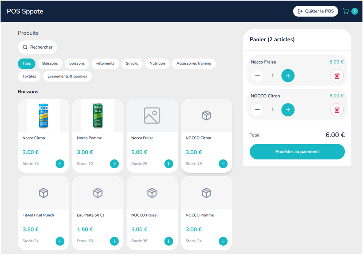Decrease Nocco Fraise quantity in cart
Viewport: 363px width, 255px height.
[x=257, y=76]
